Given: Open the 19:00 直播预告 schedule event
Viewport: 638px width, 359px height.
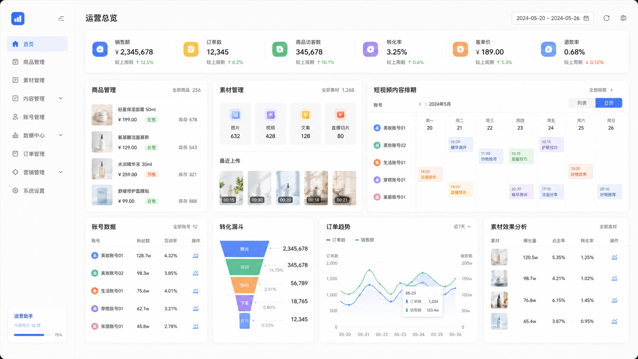Looking at the screenshot, I should (x=461, y=190).
